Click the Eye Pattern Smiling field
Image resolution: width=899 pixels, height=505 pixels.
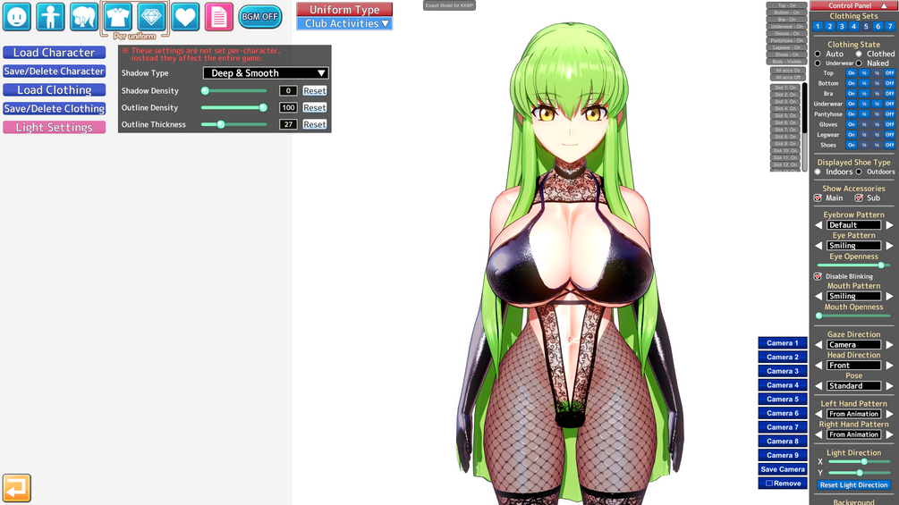tap(853, 246)
